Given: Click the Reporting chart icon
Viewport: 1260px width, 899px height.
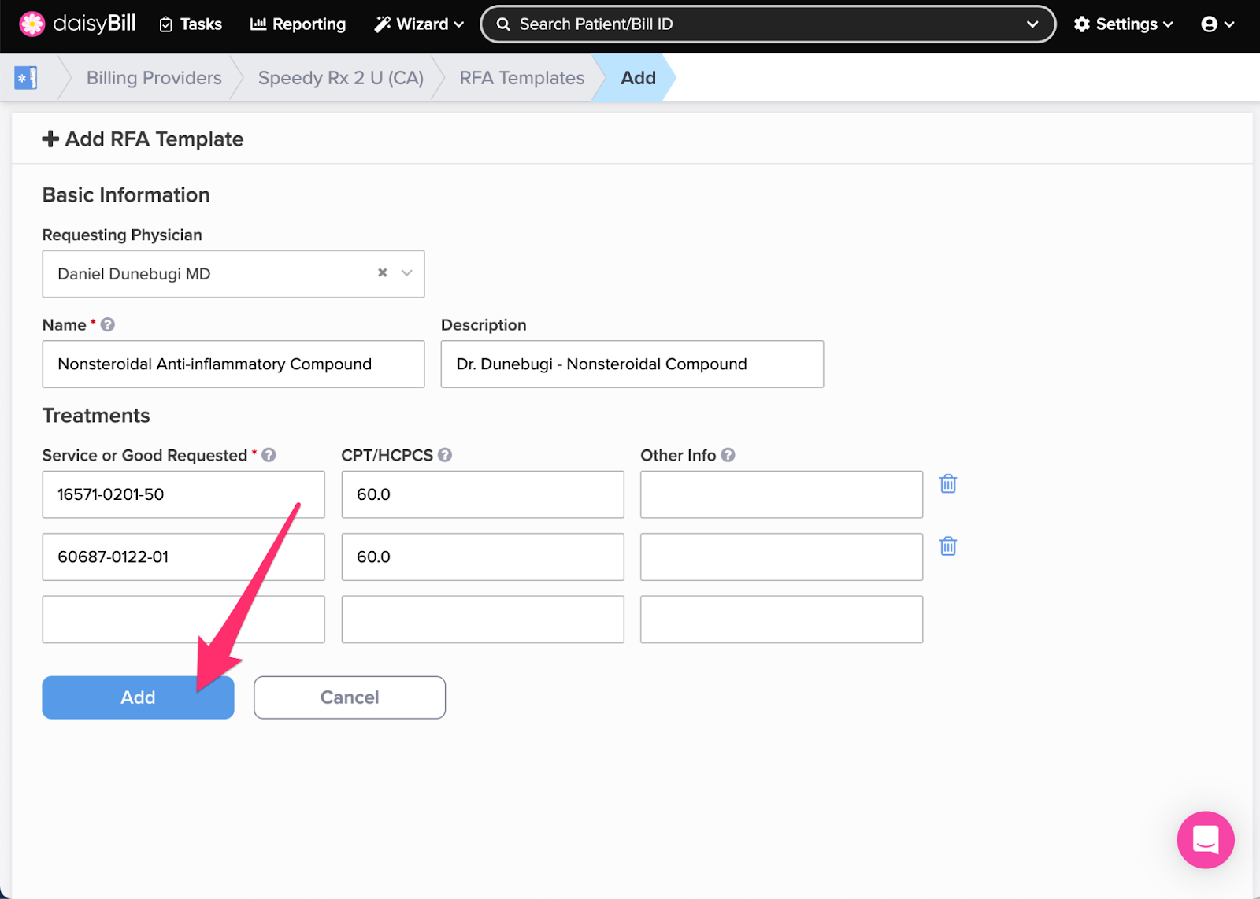Looking at the screenshot, I should pyautogui.click(x=258, y=24).
